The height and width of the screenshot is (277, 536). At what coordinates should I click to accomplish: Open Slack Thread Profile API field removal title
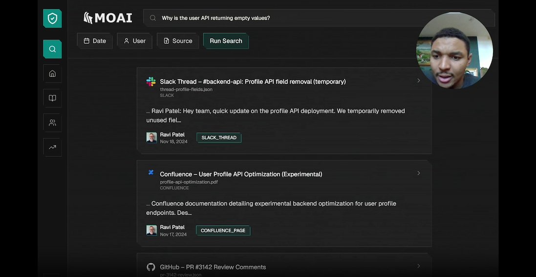point(253,82)
